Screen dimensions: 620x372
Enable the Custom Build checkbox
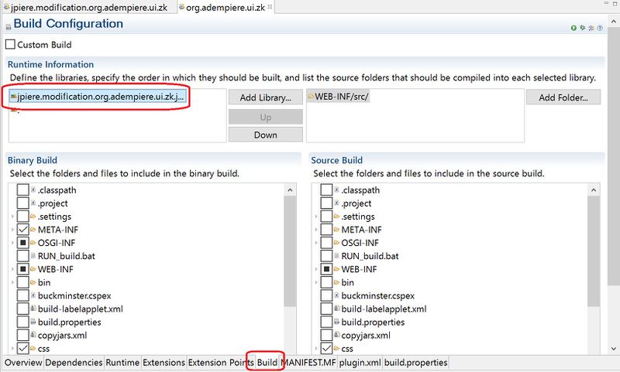10,45
